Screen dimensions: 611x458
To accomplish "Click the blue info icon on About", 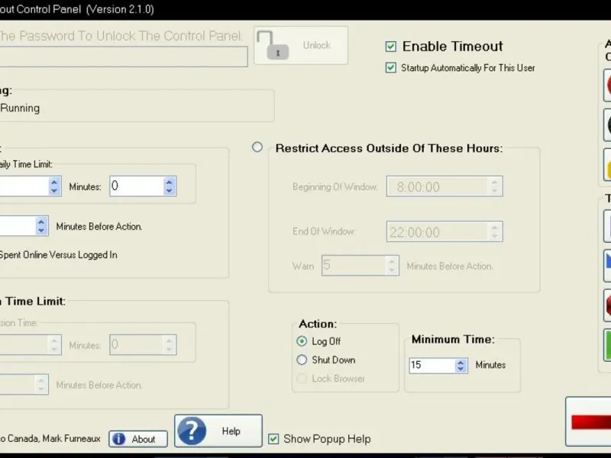I will (x=119, y=439).
